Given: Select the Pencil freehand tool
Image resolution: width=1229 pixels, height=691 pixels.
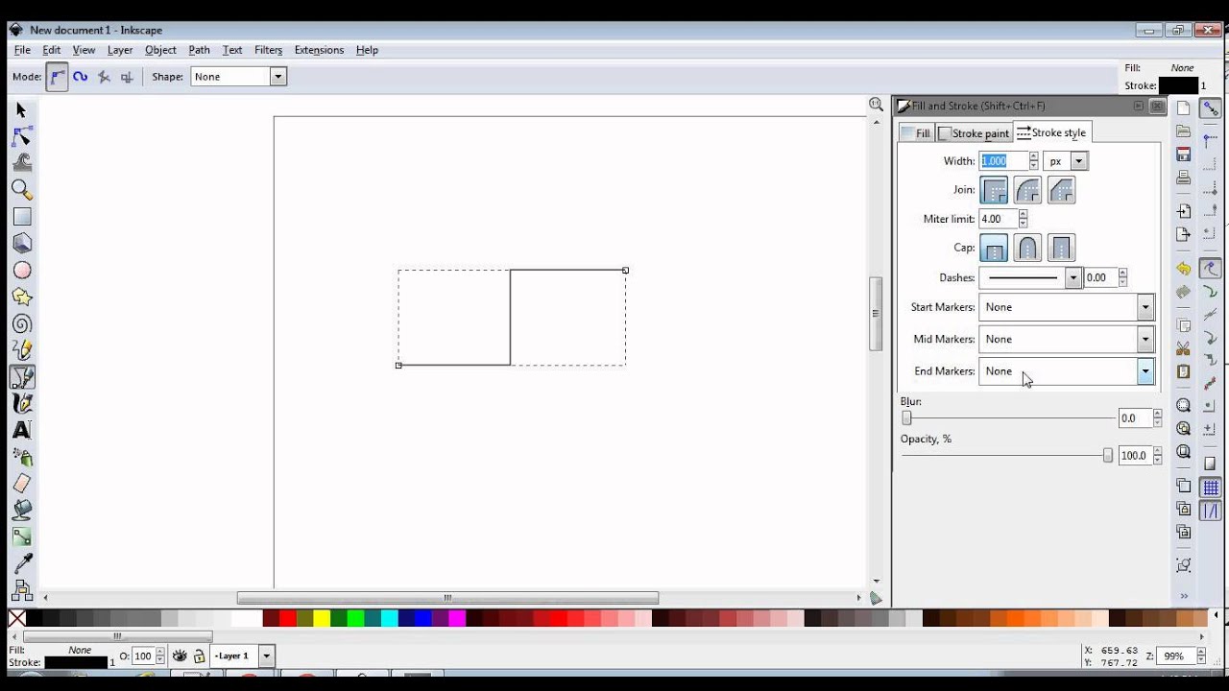Looking at the screenshot, I should 22,350.
